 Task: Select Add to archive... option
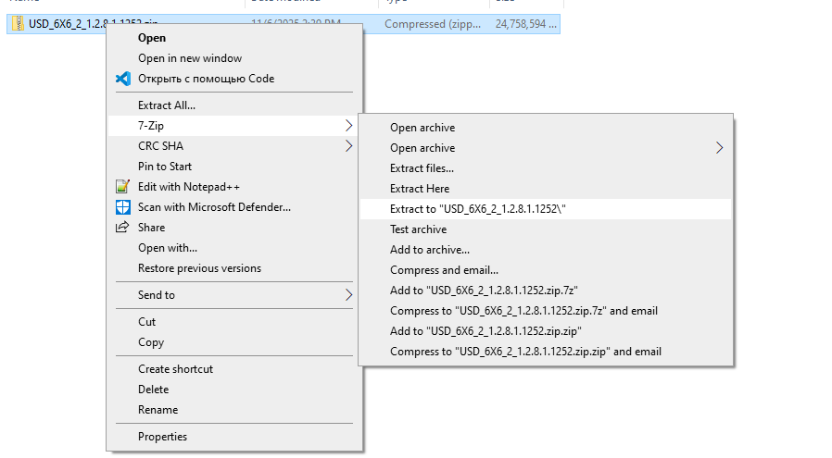tap(429, 250)
